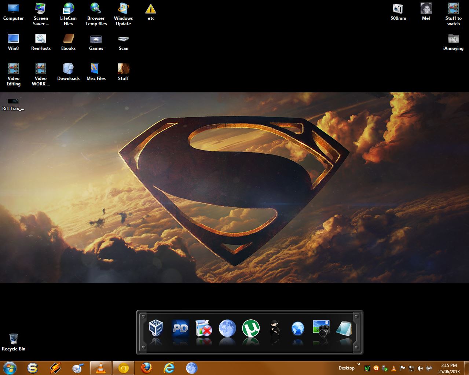Open the Screen Saver shortcut
The image size is (469, 375).
pyautogui.click(x=41, y=15)
